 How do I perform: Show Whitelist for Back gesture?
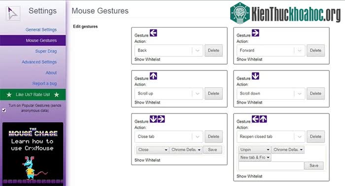pyautogui.click(x=147, y=59)
